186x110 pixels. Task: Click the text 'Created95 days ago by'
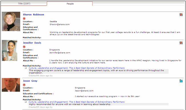(x=40, y=107)
